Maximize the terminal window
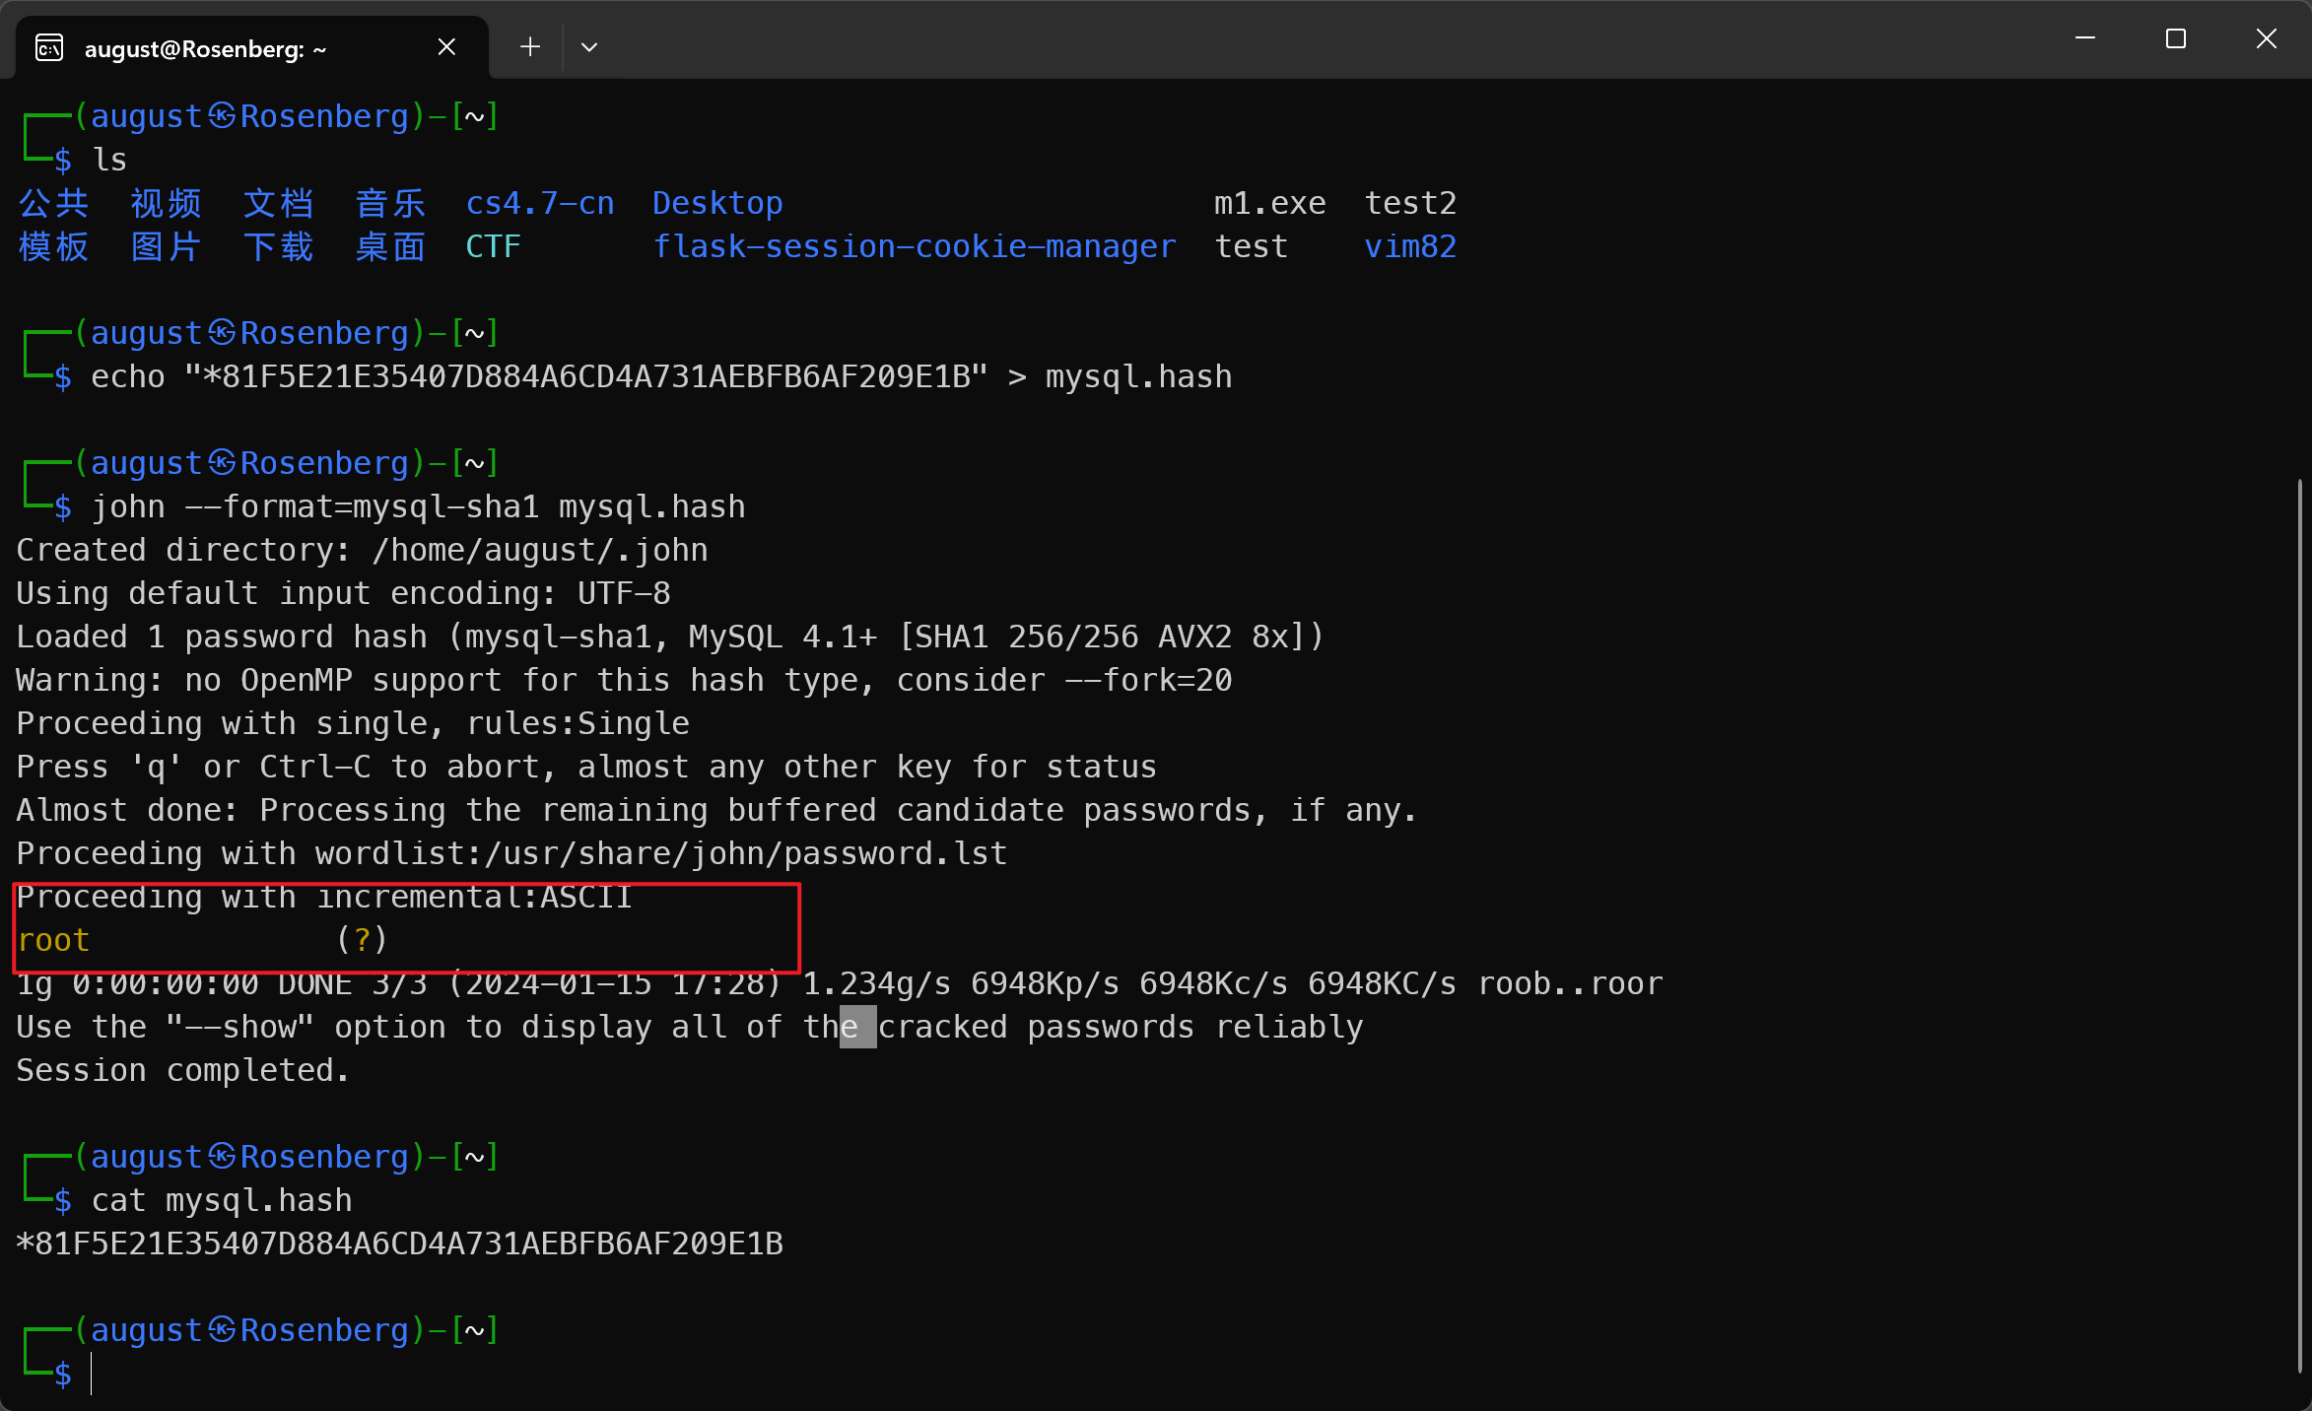 tap(2176, 39)
